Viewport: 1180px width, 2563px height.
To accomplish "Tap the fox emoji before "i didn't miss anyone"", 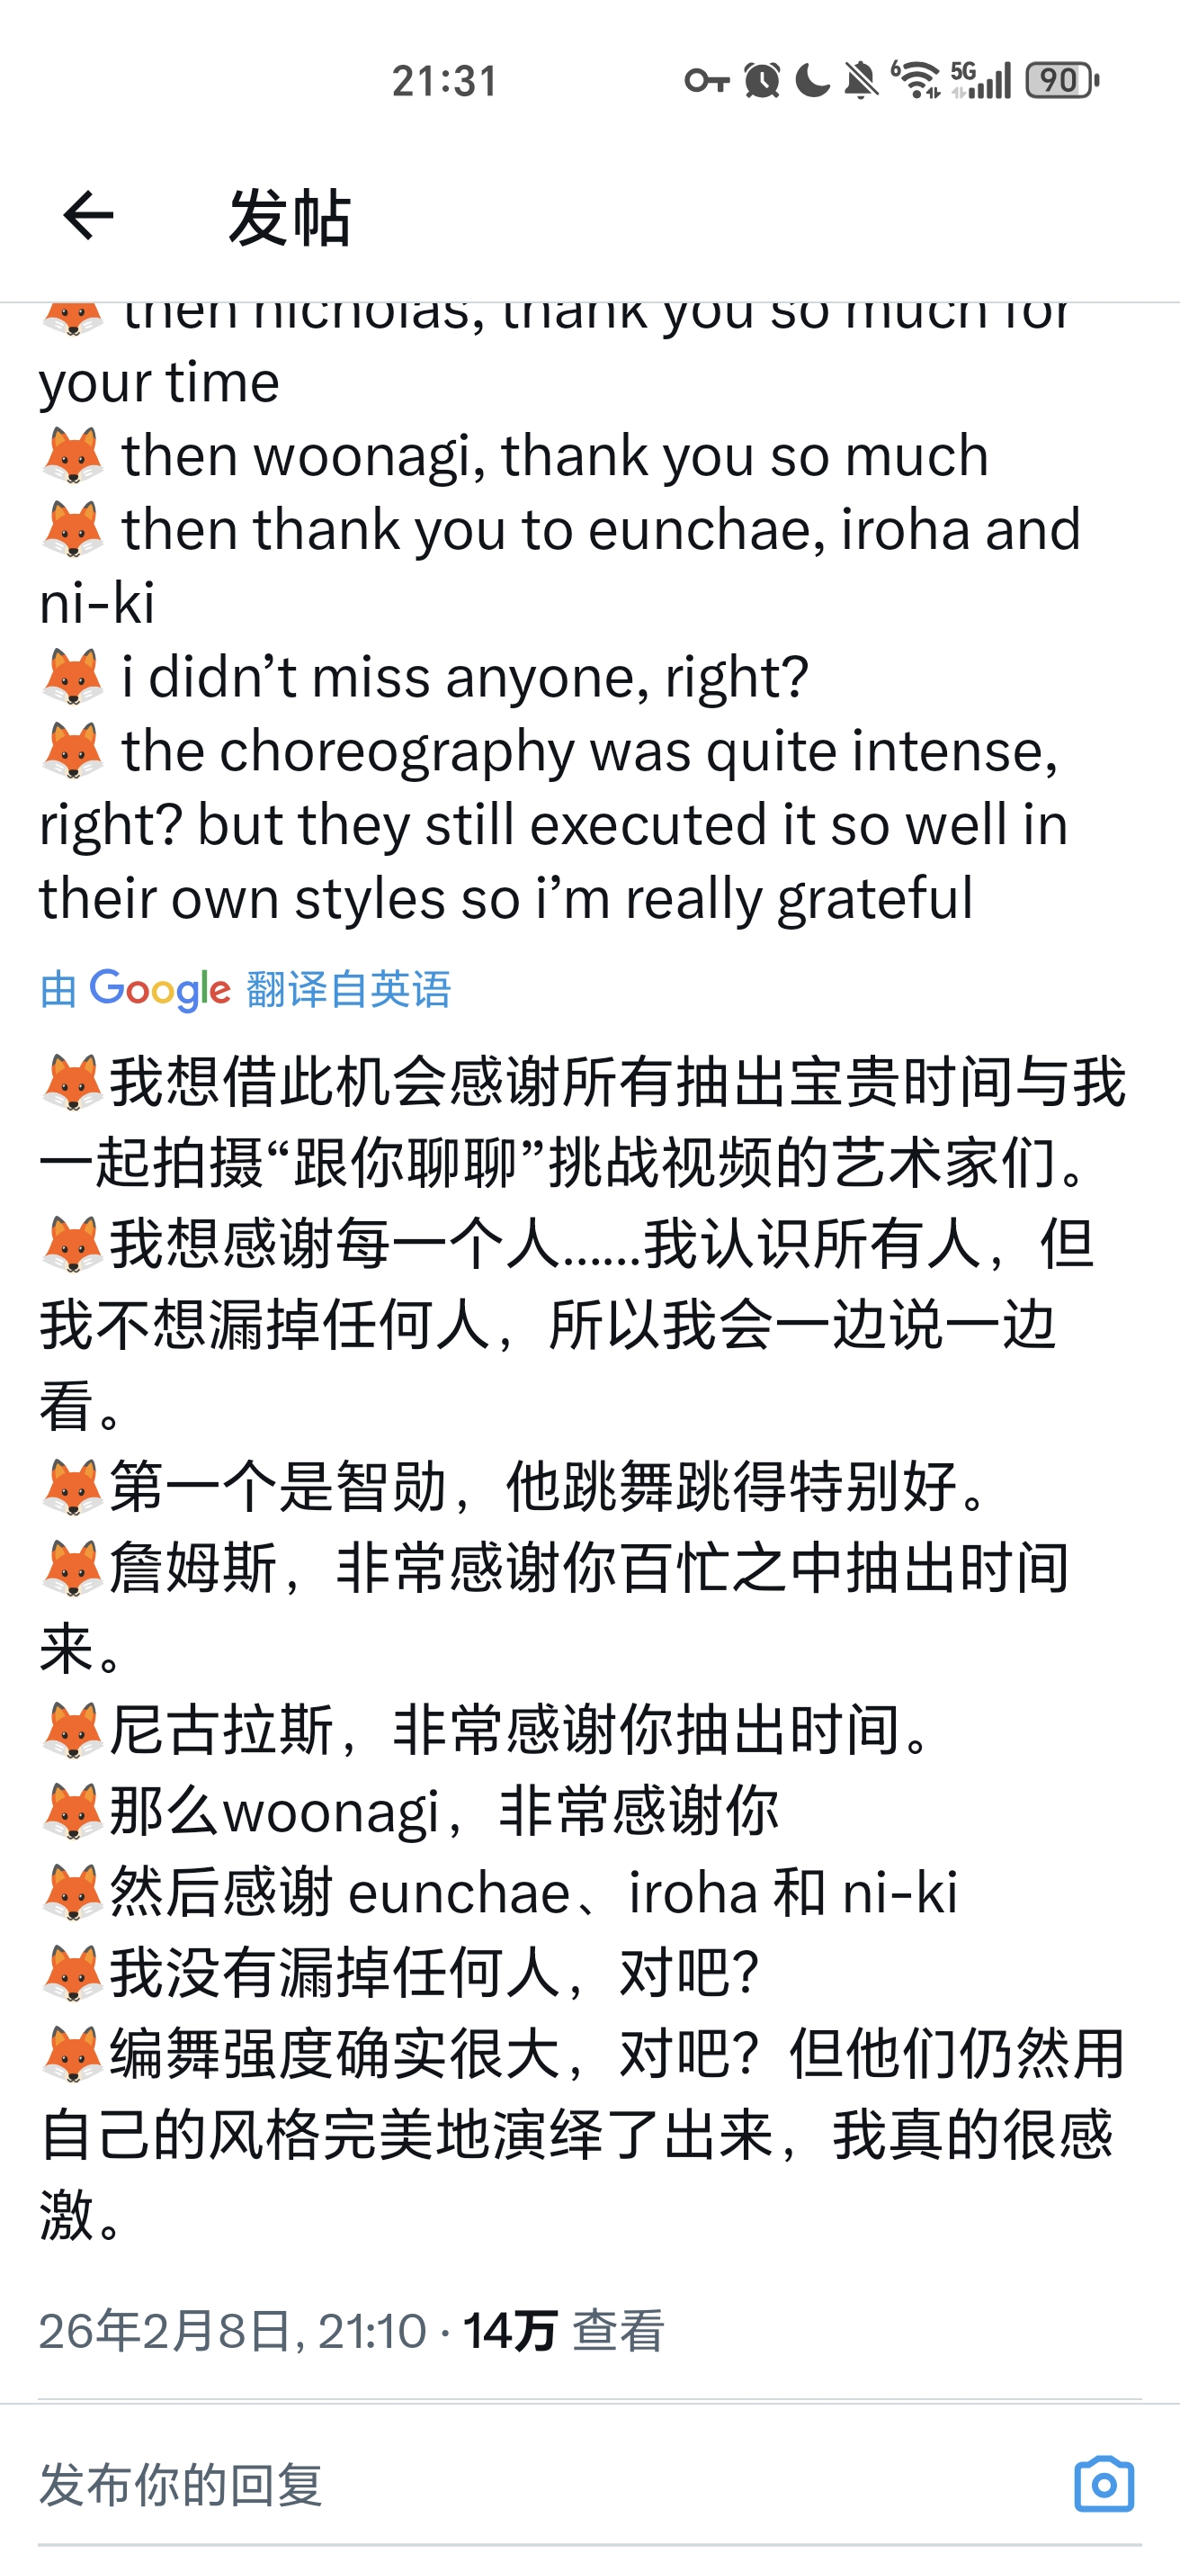I will (73, 677).
